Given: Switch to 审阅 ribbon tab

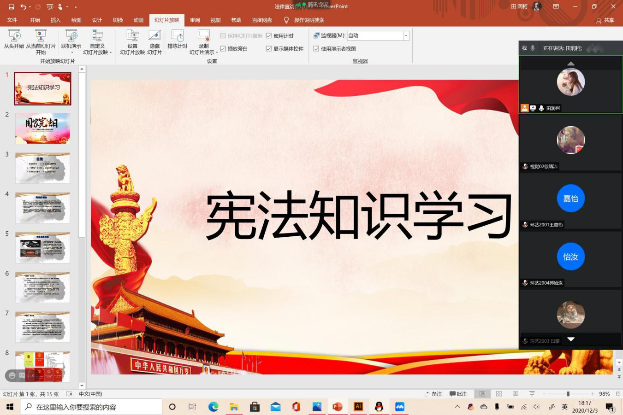Looking at the screenshot, I should [x=195, y=20].
